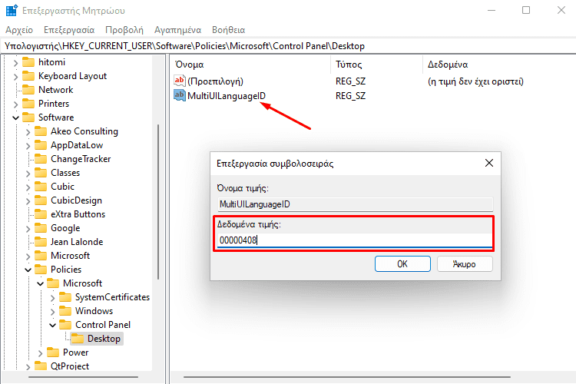Select the Keyboard Layout folder icon
Screen dimensions: 576x384
(x=28, y=76)
